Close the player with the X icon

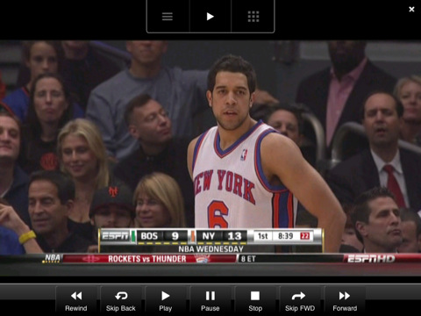point(411,10)
